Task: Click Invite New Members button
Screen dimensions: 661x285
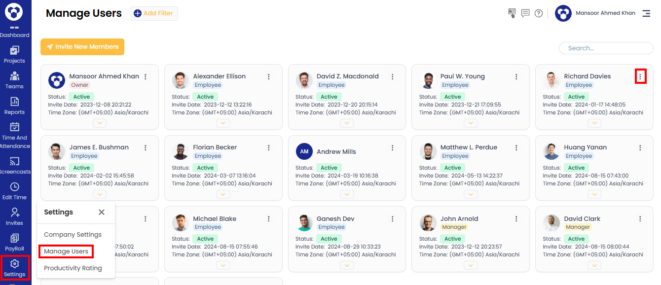Action: [82, 47]
